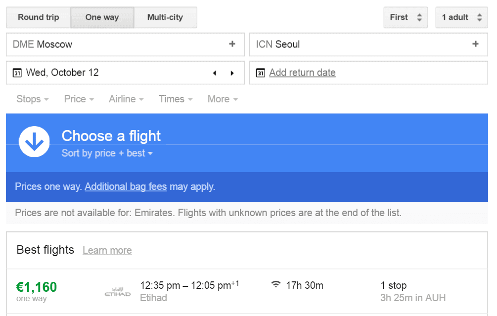Choose the Multi-city trip type

(x=165, y=17)
